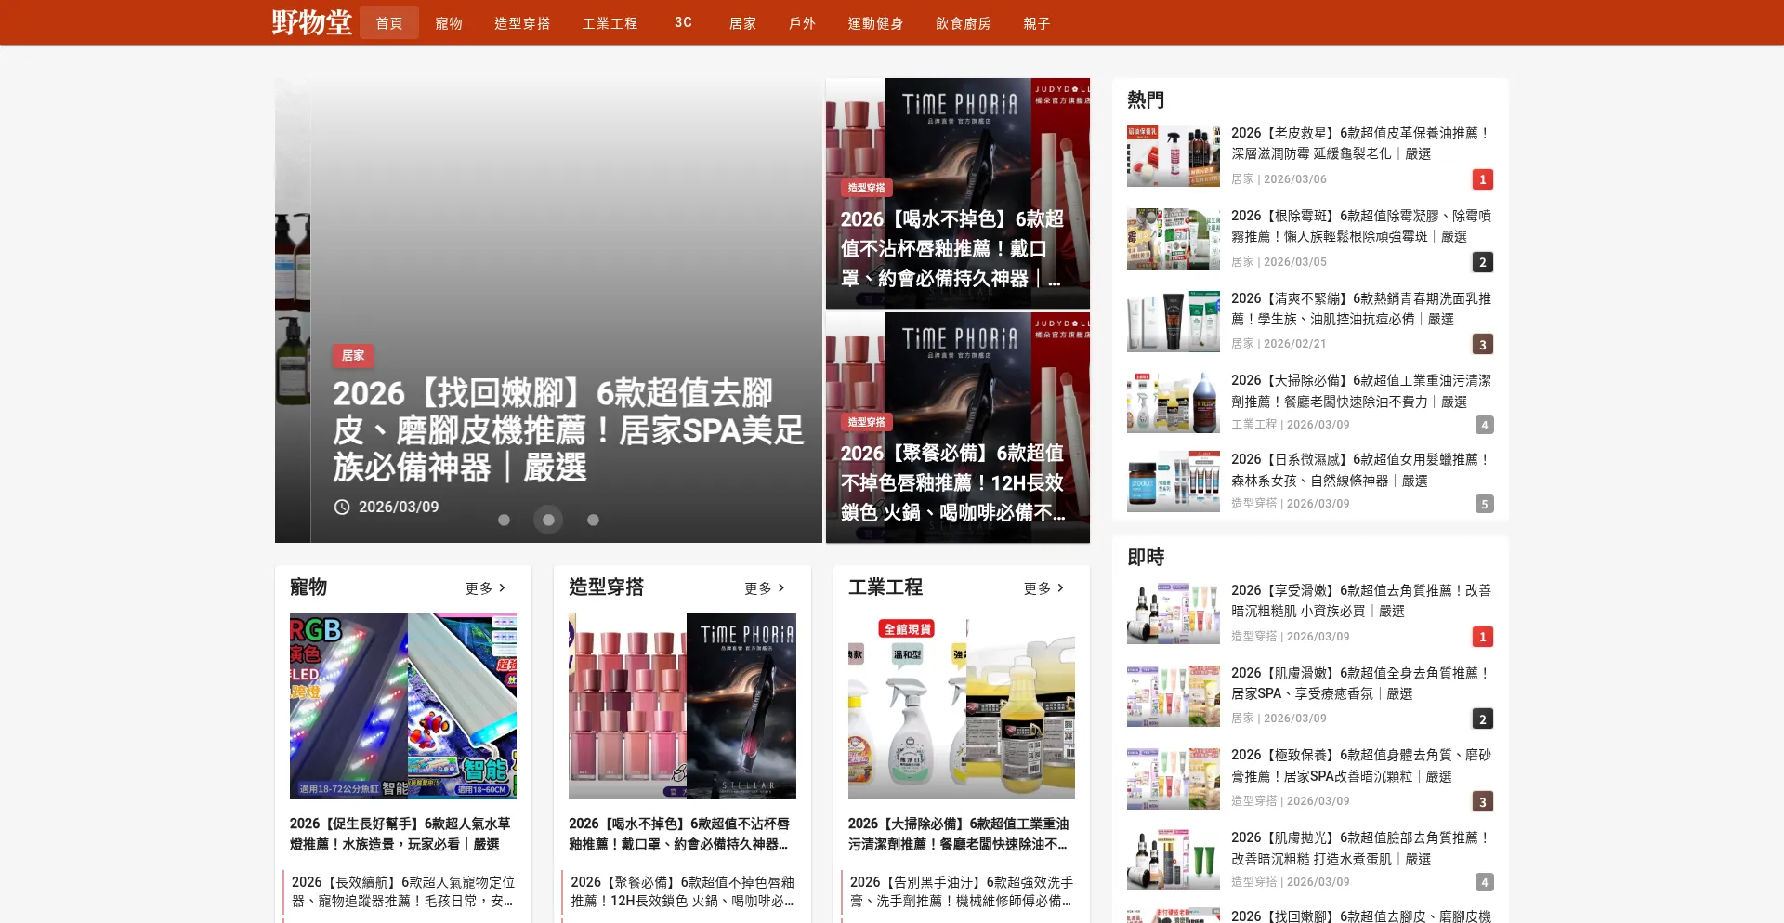
Task: Click the clock icon beside 2026/03/09 on hero slide
Action: [342, 507]
